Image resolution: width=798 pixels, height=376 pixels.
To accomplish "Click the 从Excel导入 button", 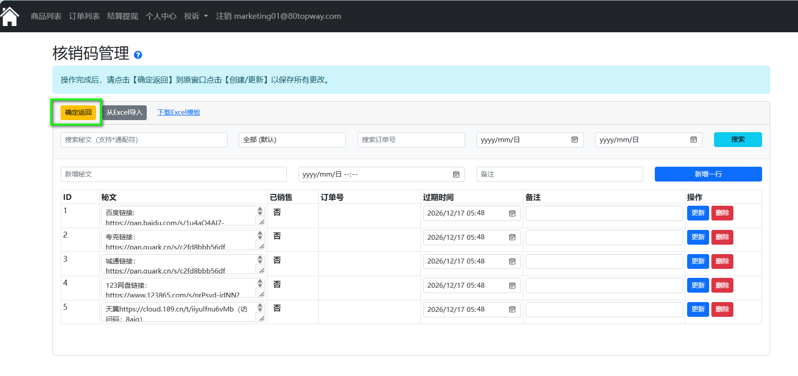I will pos(124,112).
